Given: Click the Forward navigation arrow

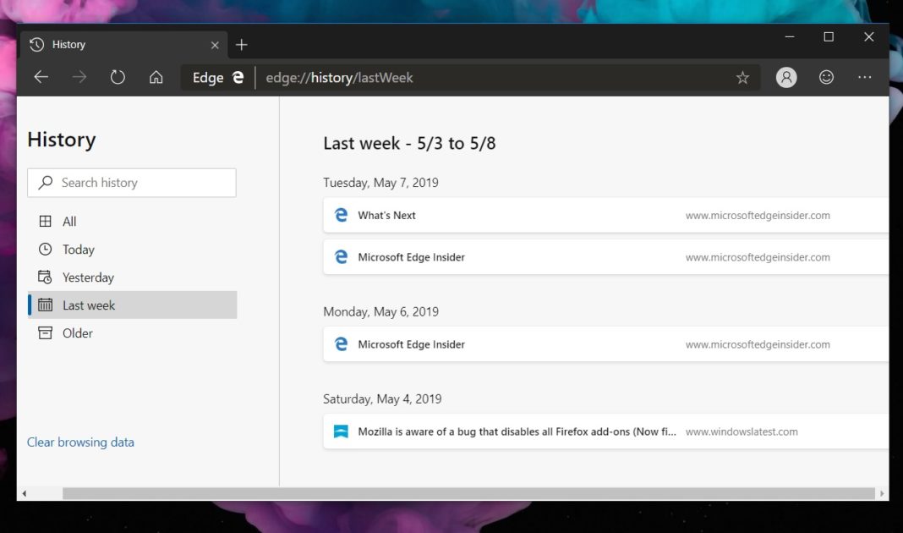Looking at the screenshot, I should (79, 76).
